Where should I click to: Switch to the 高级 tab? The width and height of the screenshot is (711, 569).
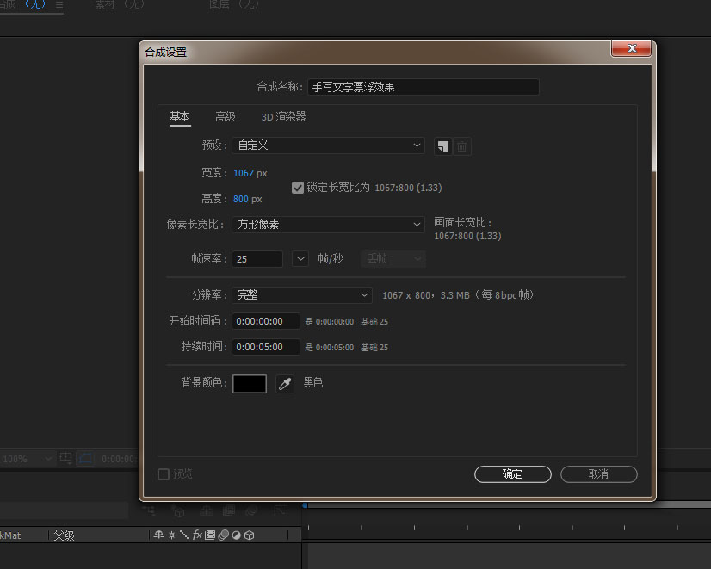[x=226, y=117]
